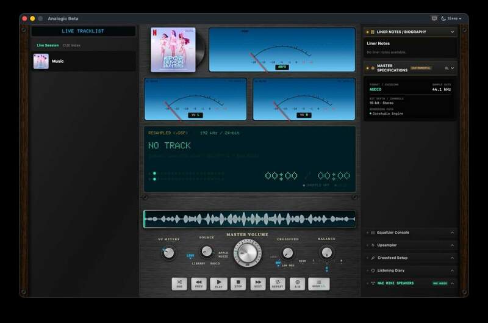488x323 pixels.
Task: Click the VU Meters knob
Action: pos(169,253)
